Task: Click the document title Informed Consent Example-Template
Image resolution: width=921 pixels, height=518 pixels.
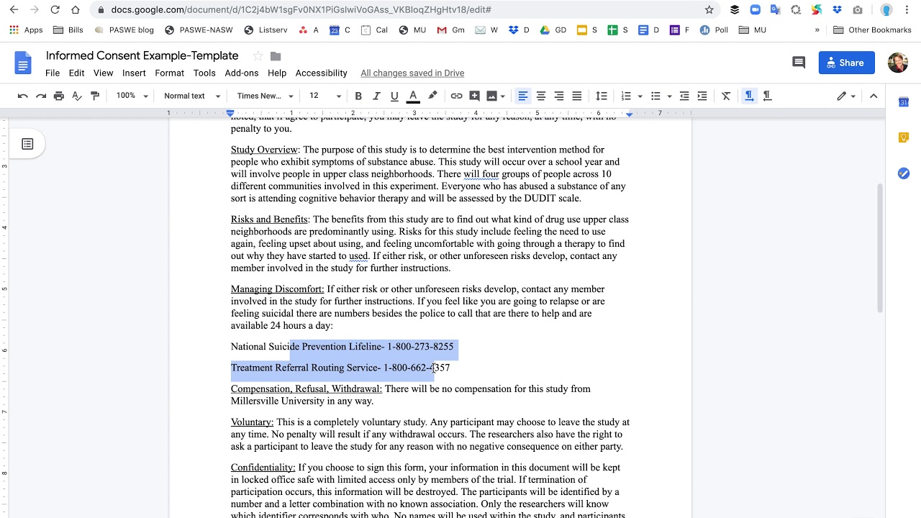Action: click(142, 55)
